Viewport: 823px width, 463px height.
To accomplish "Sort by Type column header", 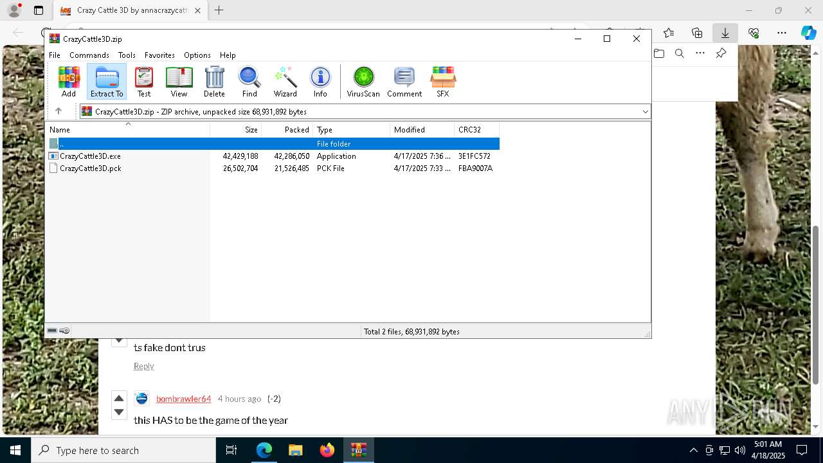I will [x=352, y=129].
